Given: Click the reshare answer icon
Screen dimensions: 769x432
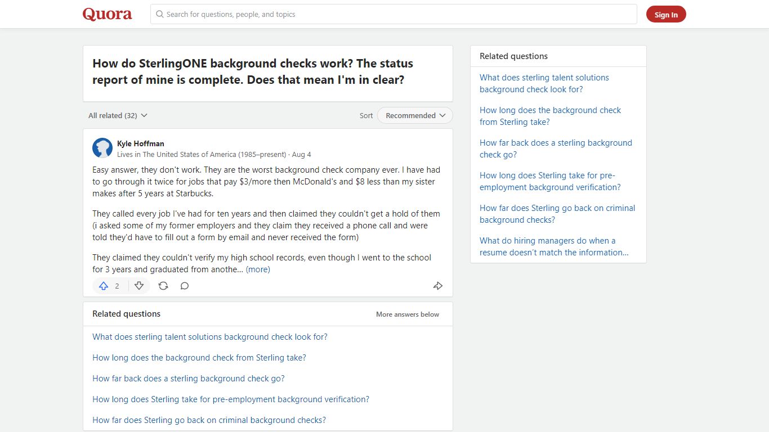Looking at the screenshot, I should [163, 286].
